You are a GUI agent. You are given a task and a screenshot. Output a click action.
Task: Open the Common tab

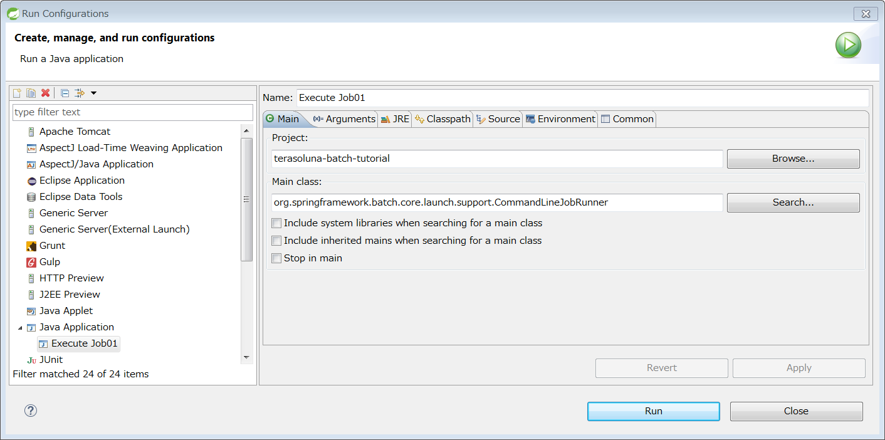pos(627,119)
